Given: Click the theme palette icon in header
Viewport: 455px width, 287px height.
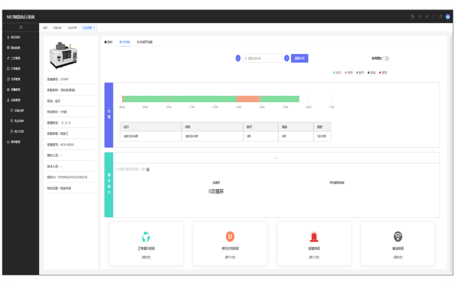Looking at the screenshot, I should (x=441, y=16).
